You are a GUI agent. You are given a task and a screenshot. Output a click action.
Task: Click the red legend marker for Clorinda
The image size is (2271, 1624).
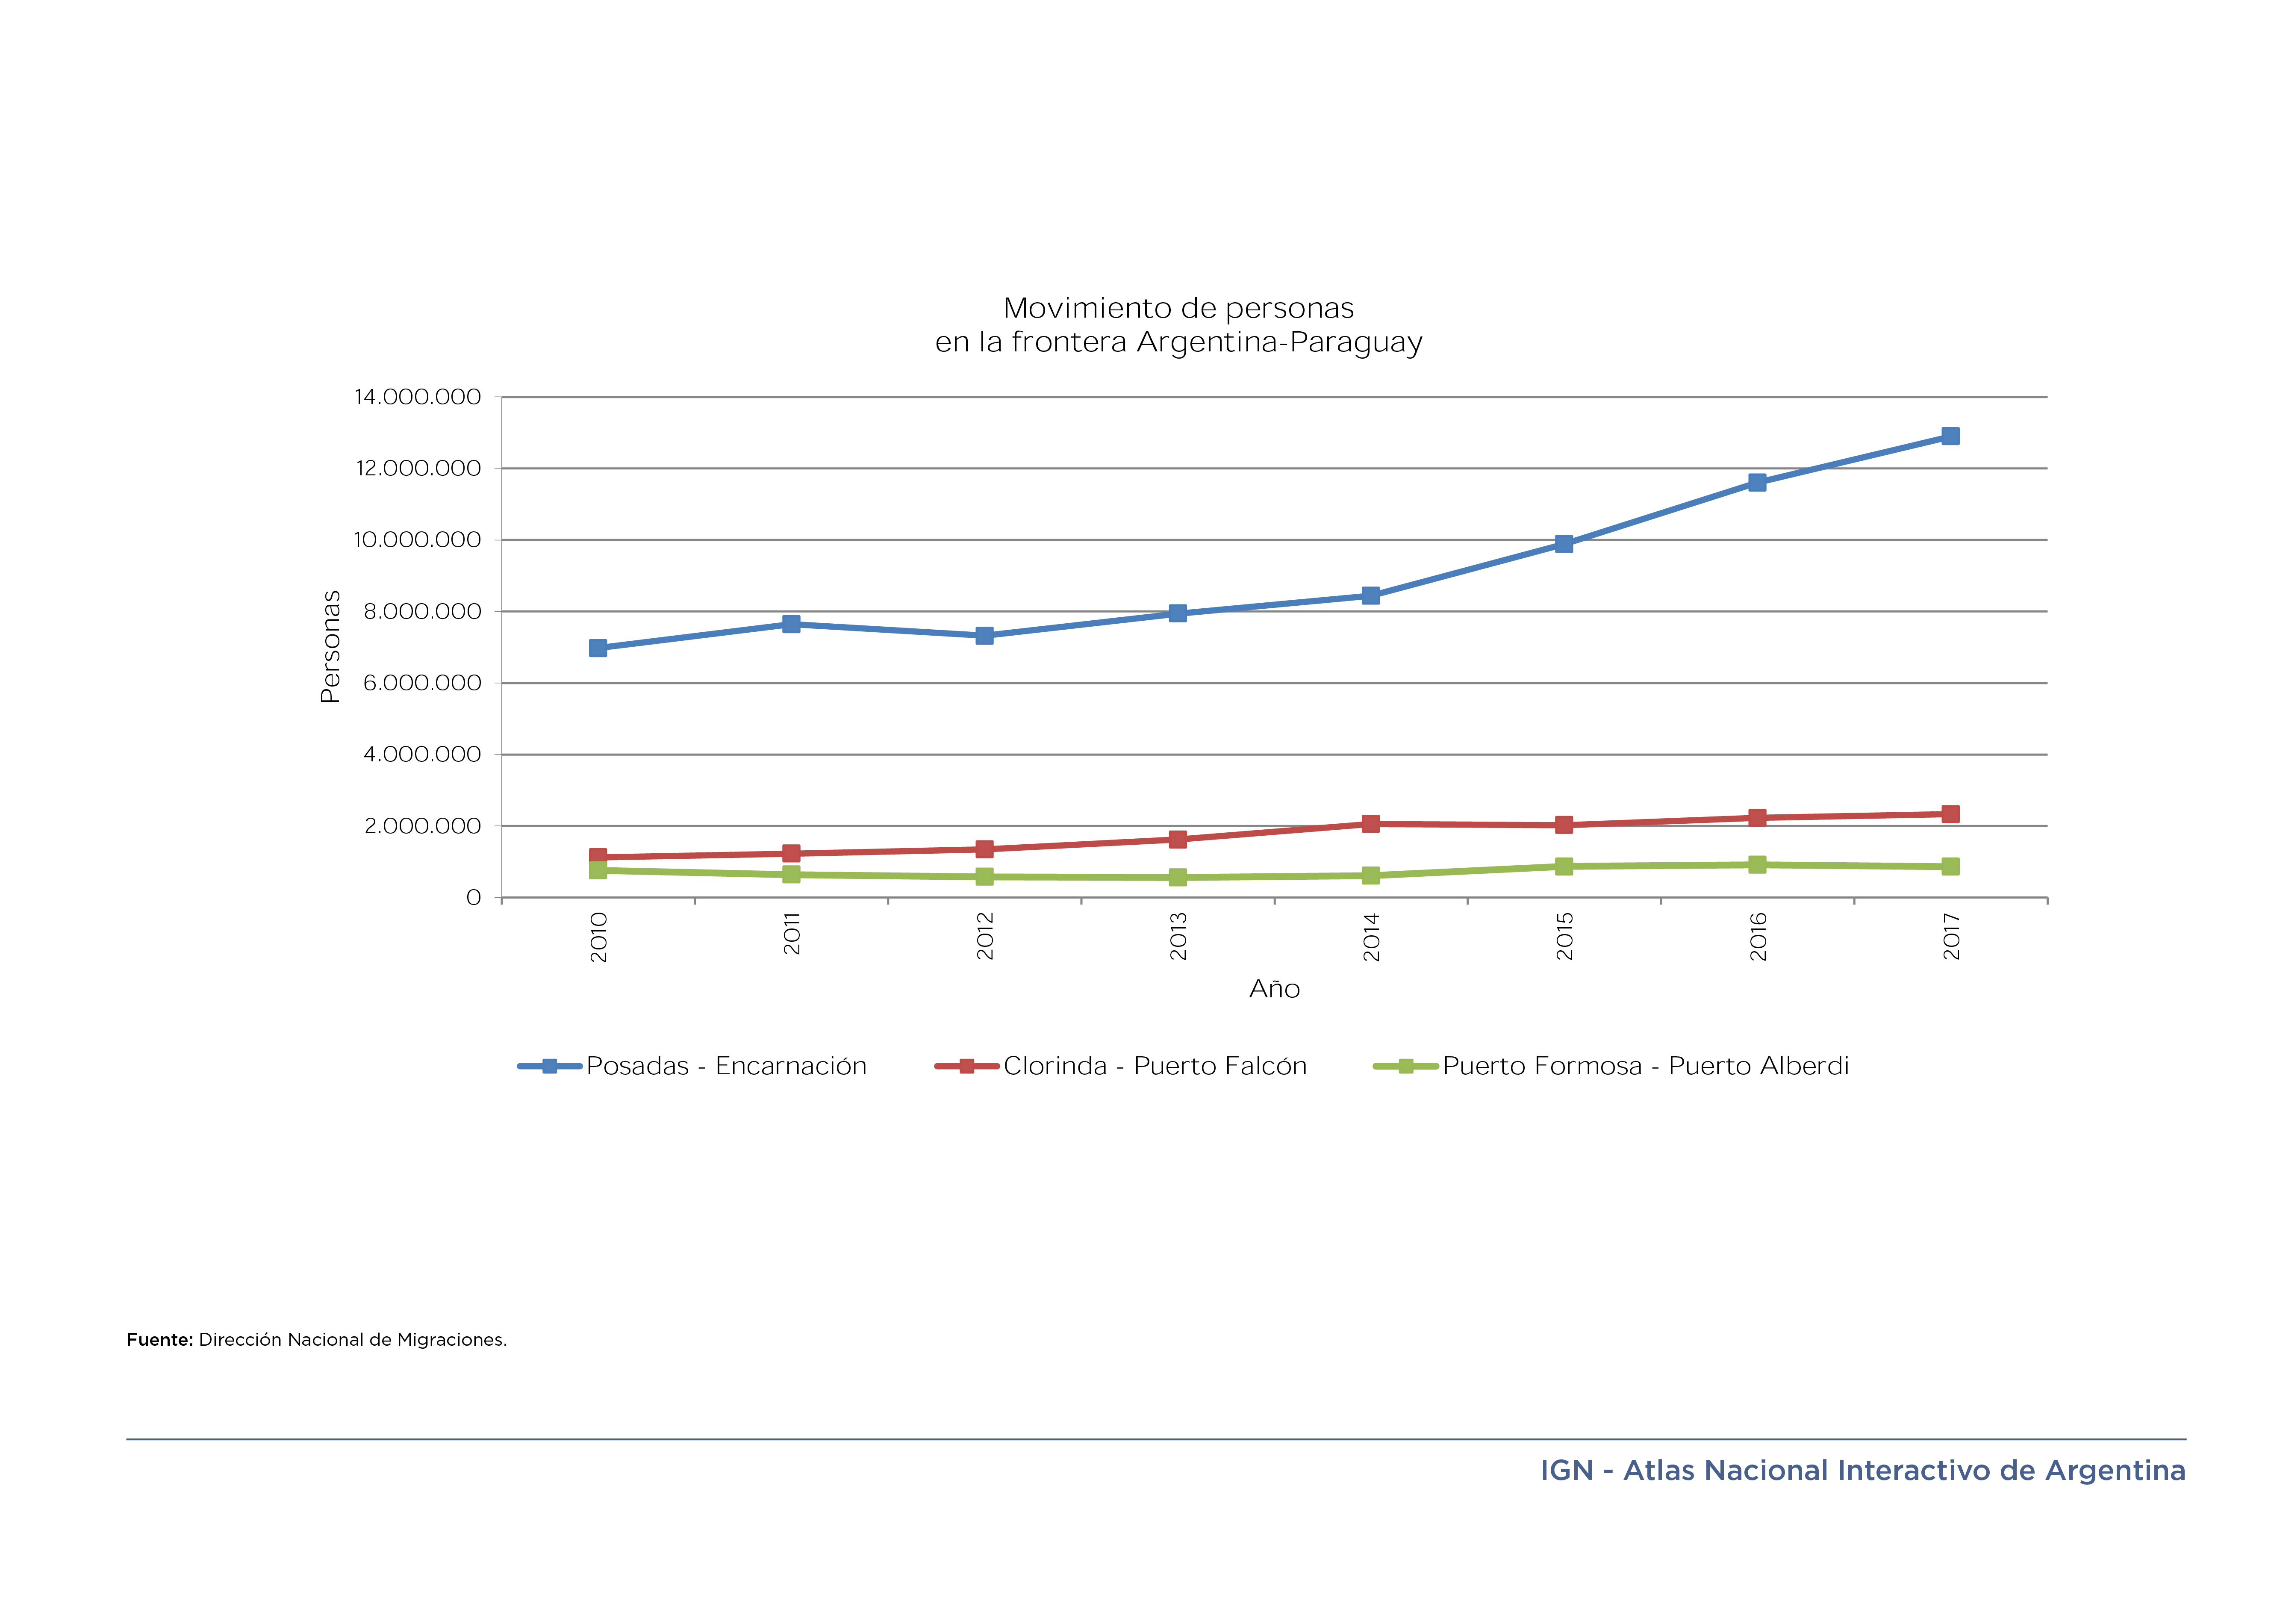click(967, 1066)
